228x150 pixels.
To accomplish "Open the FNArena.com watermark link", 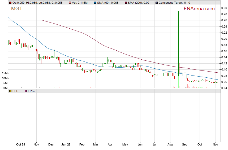I will (199, 9).
